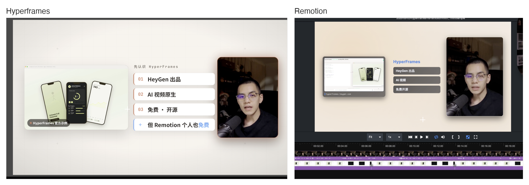The width and height of the screenshot is (529, 185).
Task: Select the '01 HeyGen 出品' list card
Action: 174,79
